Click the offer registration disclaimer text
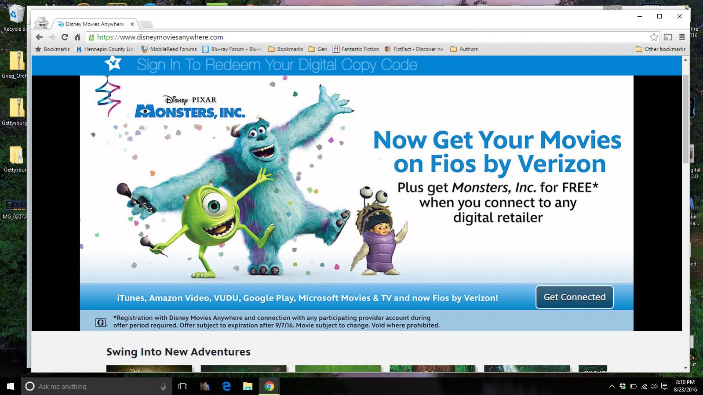 276,322
